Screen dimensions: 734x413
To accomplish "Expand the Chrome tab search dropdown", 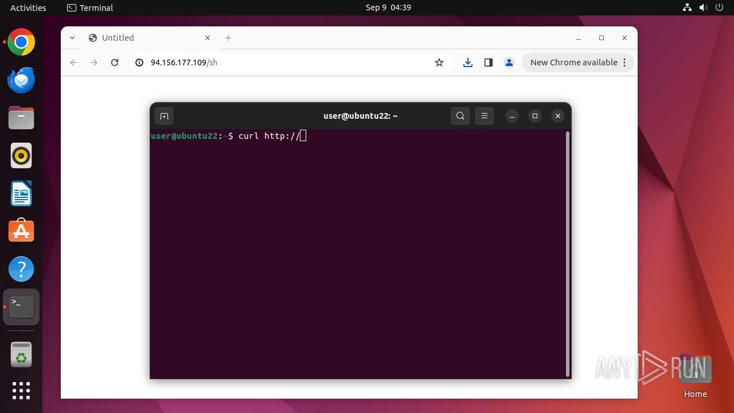I will tap(72, 38).
